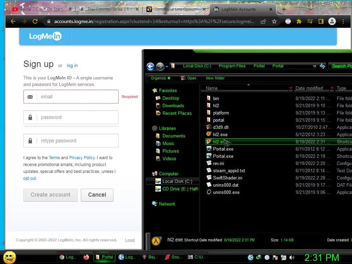The height and width of the screenshot is (264, 352).
Task: Click the retype password field
Action: pos(71,141)
